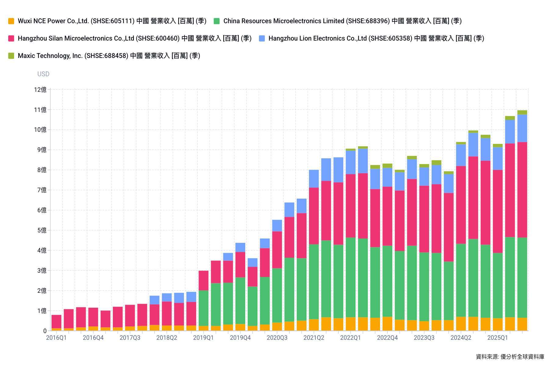The width and height of the screenshot is (549, 366).
Task: Click the green segment of the 2019Q1 bar
Action: pyautogui.click(x=203, y=308)
